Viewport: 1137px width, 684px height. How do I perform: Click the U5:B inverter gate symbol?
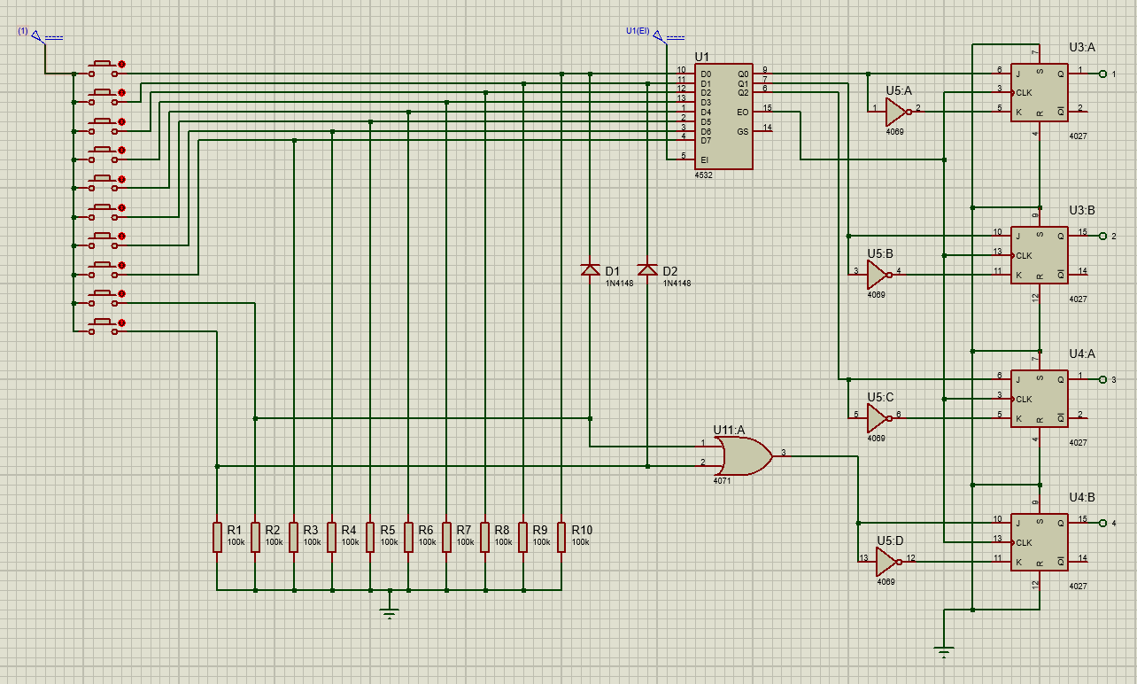(878, 275)
